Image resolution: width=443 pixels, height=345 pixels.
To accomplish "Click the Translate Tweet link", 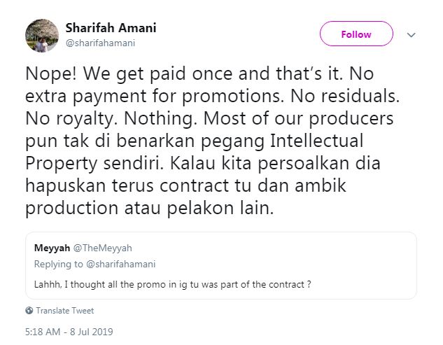I will click(x=64, y=310).
